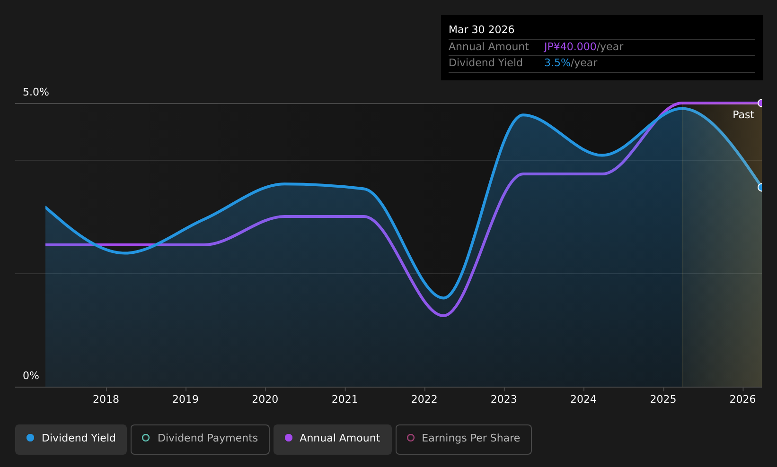Click the blue Dividend Yield endpoint marker

click(761, 187)
